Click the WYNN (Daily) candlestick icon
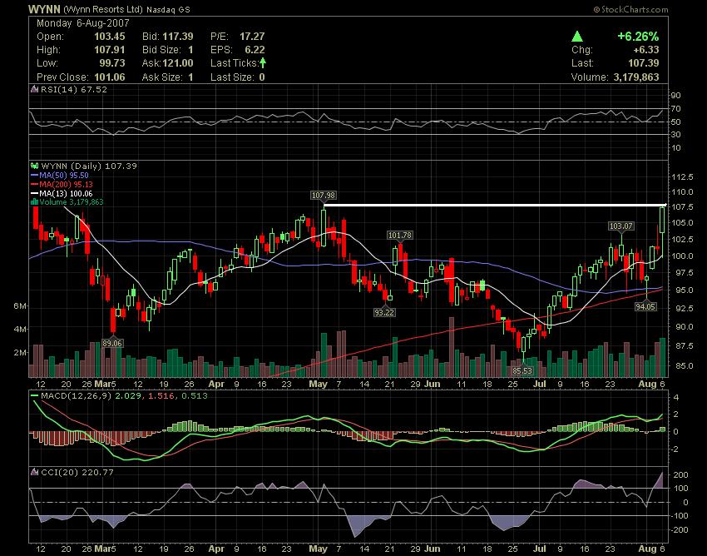This screenshot has width=707, height=556. coord(34,166)
